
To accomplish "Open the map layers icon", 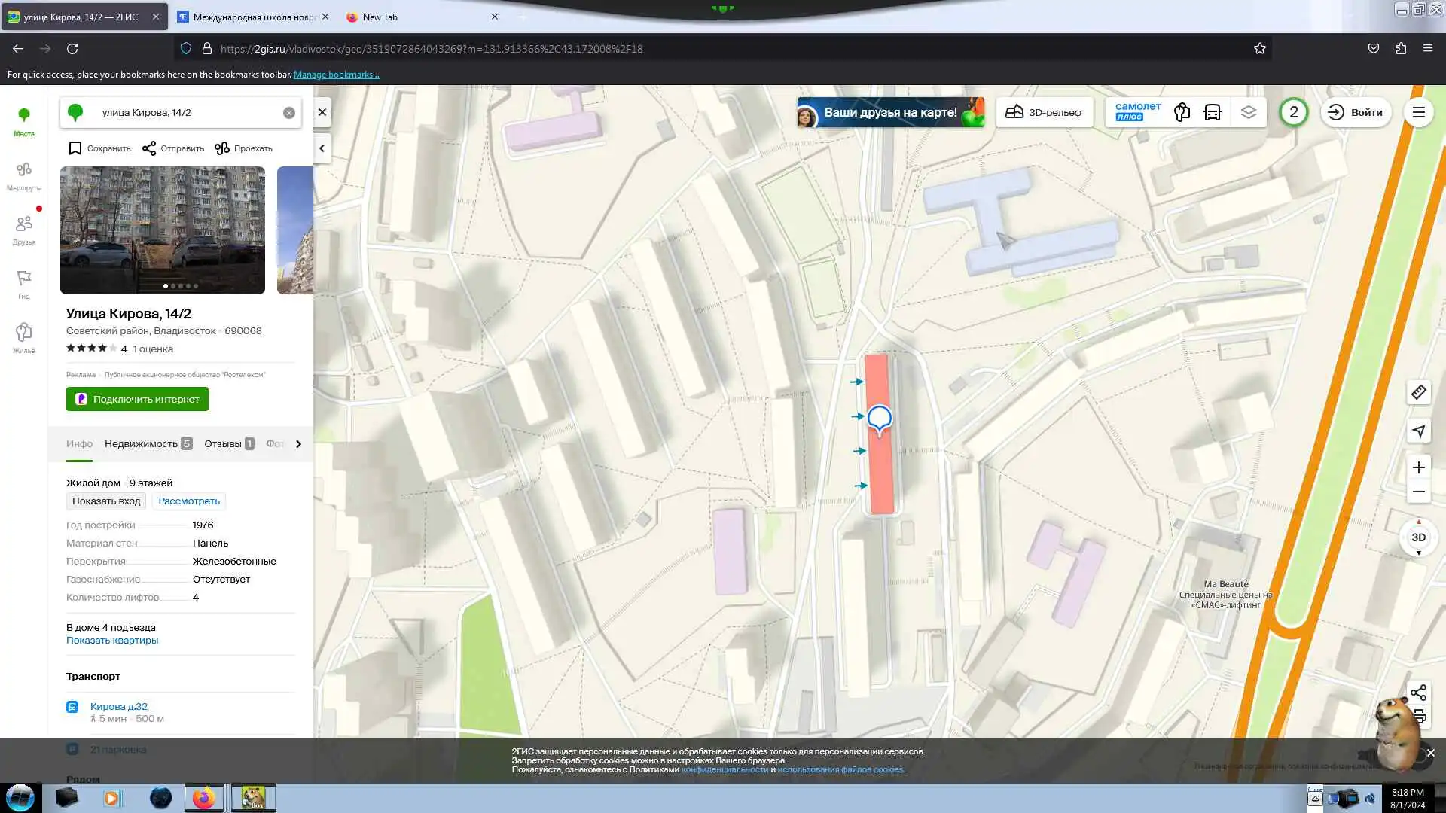I will 1248,112.
